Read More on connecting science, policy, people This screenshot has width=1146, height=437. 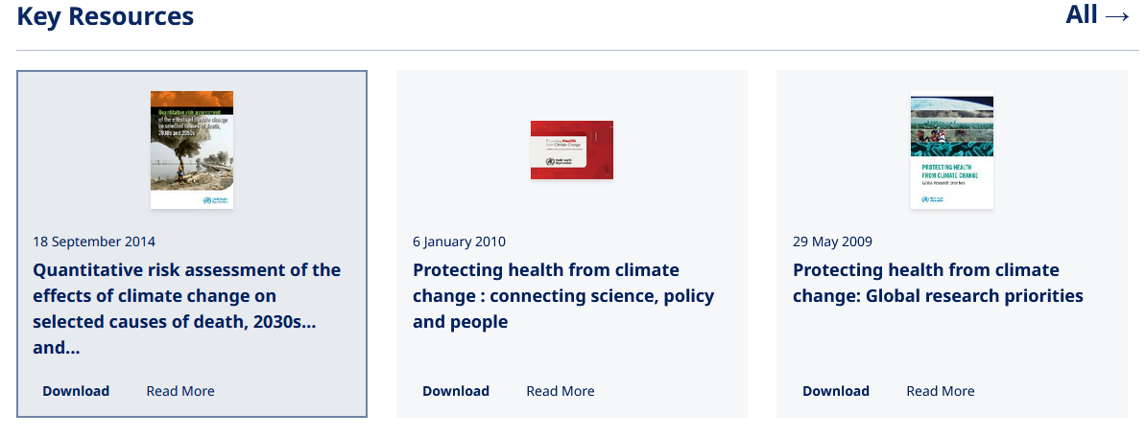pyautogui.click(x=561, y=391)
